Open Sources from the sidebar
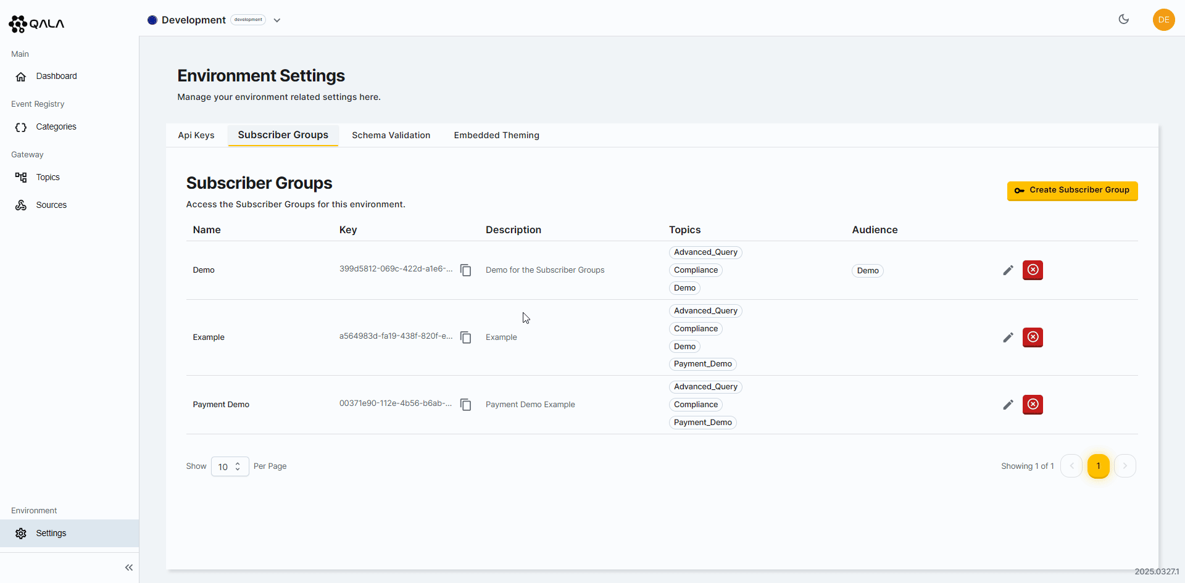The image size is (1185, 583). [x=51, y=205]
